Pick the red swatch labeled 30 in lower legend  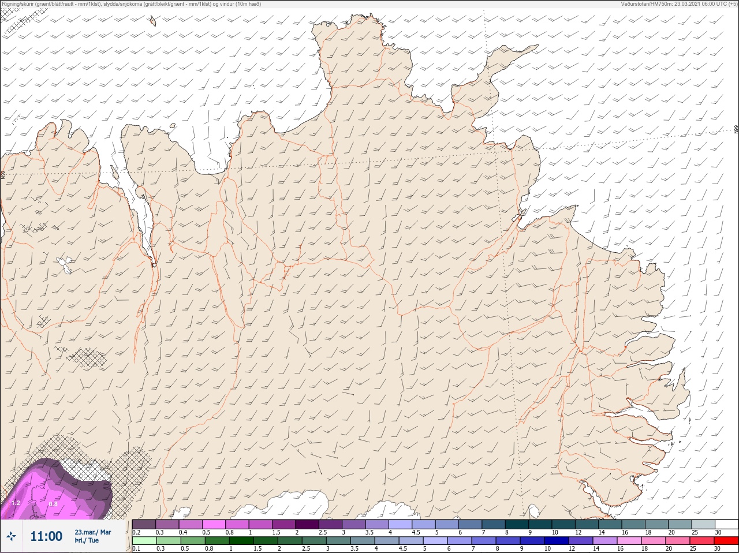point(726,540)
